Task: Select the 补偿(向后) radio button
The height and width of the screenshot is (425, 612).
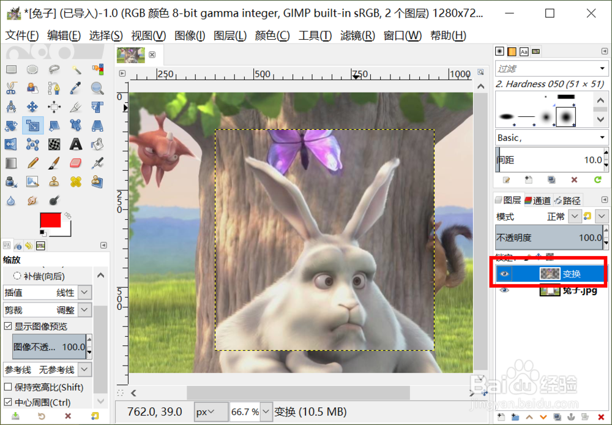Action: tap(17, 276)
